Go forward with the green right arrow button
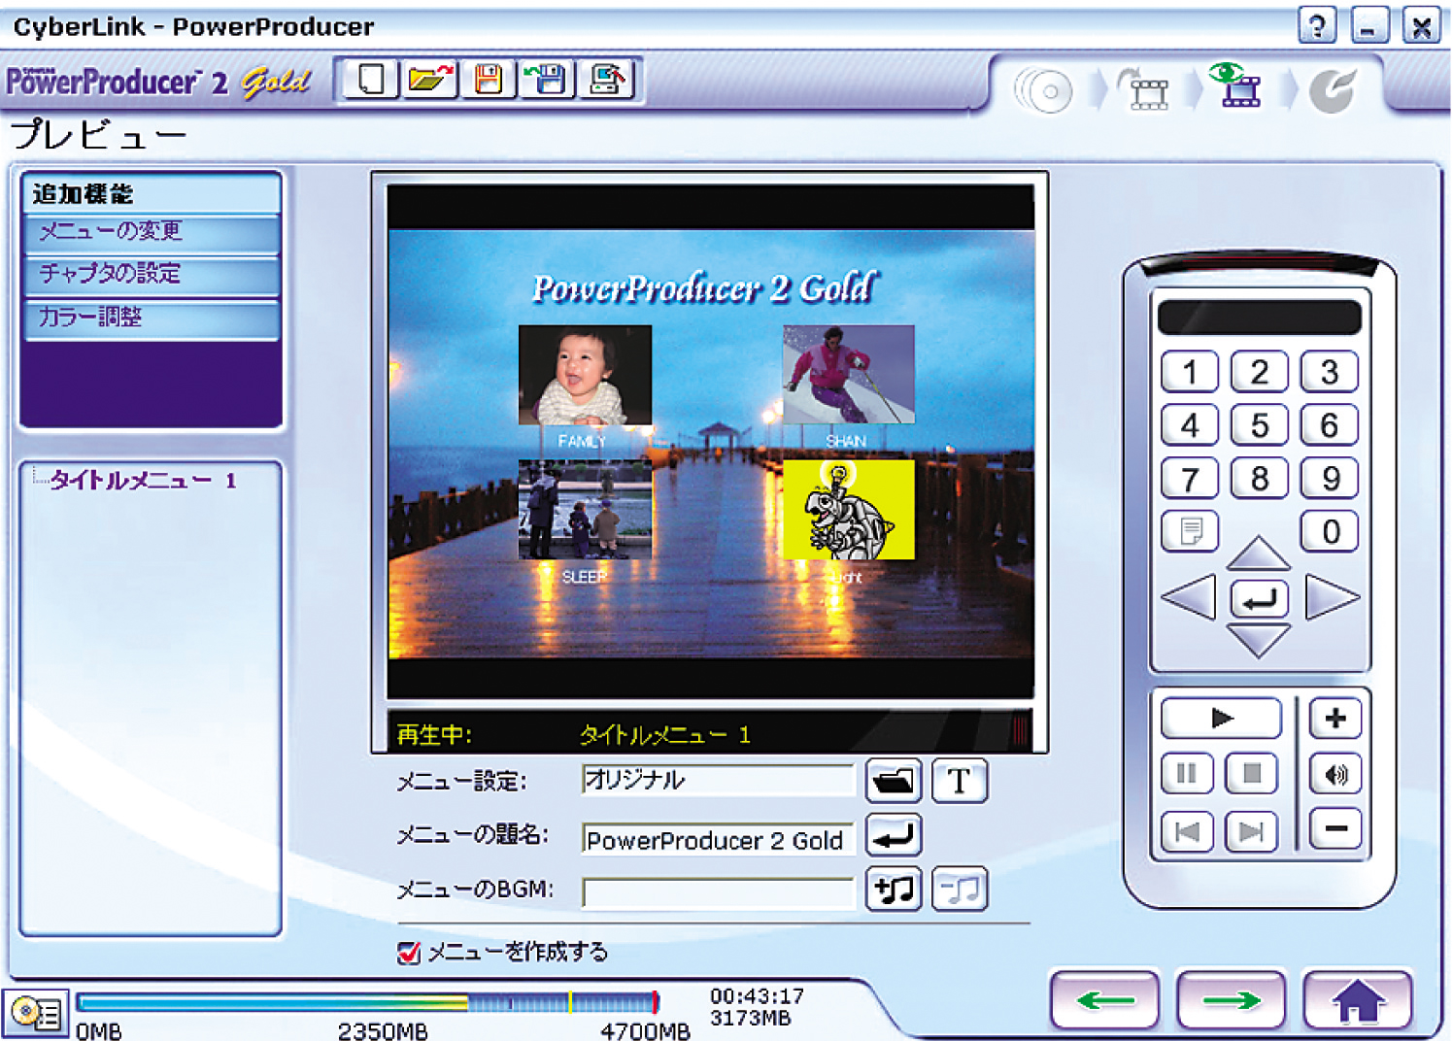Image resolution: width=1452 pixels, height=1041 pixels. coord(1231,1000)
